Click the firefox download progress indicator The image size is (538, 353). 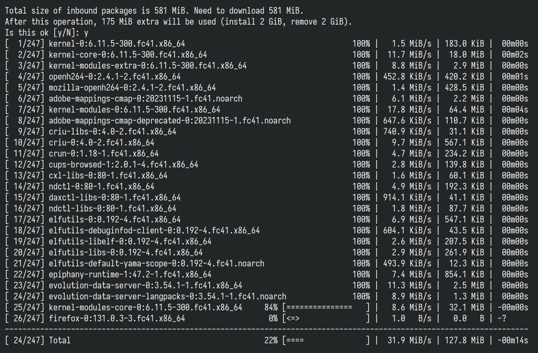coord(326,318)
